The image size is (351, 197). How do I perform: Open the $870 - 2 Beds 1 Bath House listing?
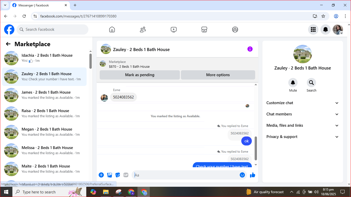pyautogui.click(x=129, y=66)
